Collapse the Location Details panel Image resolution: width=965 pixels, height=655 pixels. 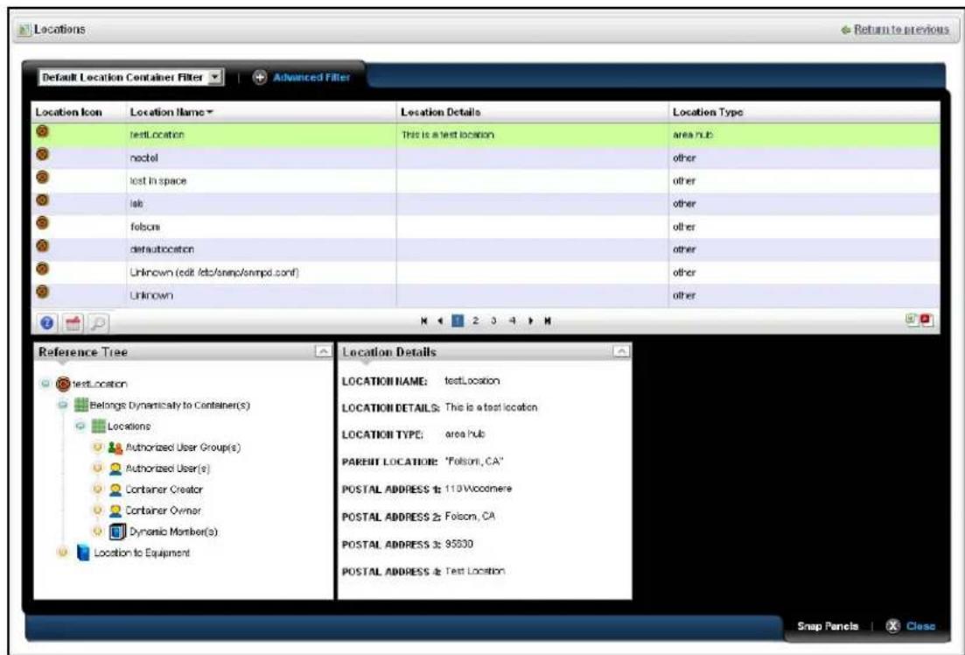(621, 351)
